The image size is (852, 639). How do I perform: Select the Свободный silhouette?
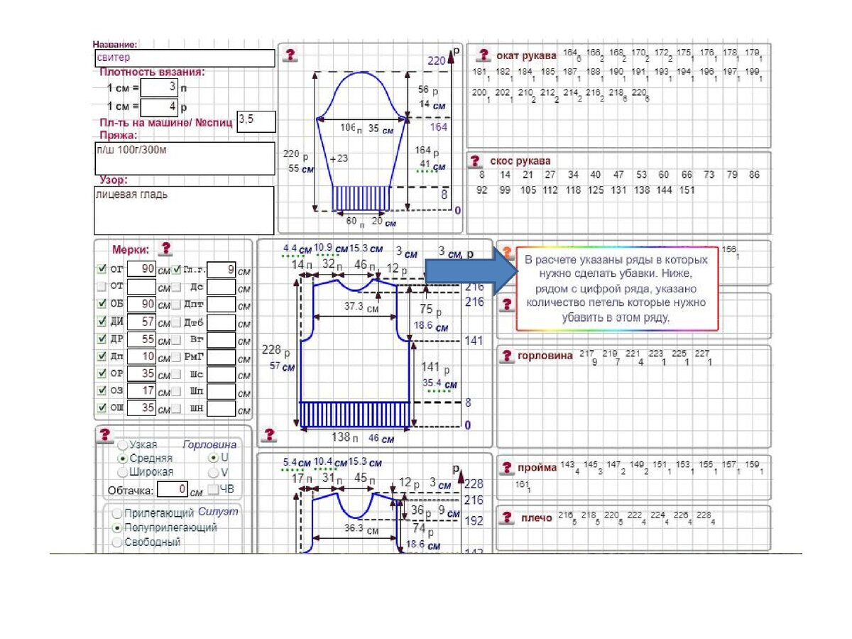point(118,542)
